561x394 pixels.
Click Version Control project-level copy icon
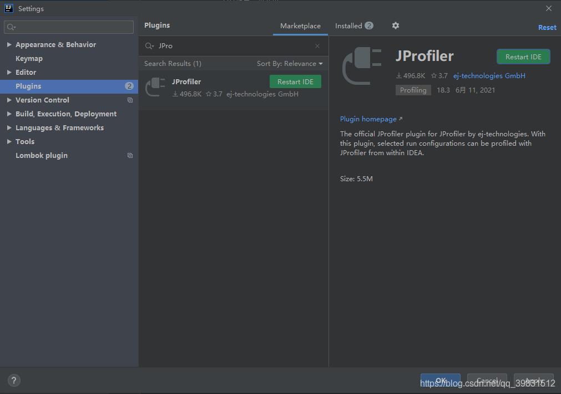point(130,100)
